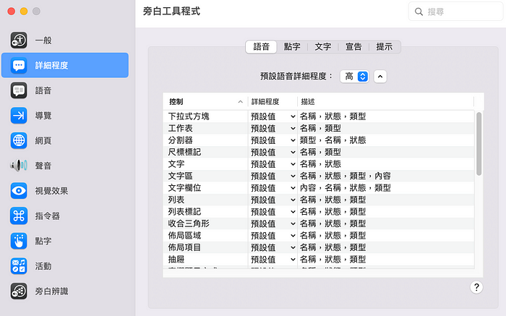This screenshot has height=316, width=506.
Task: Change 詳細程度 dropdown for 文字區 row
Action: tap(273, 176)
